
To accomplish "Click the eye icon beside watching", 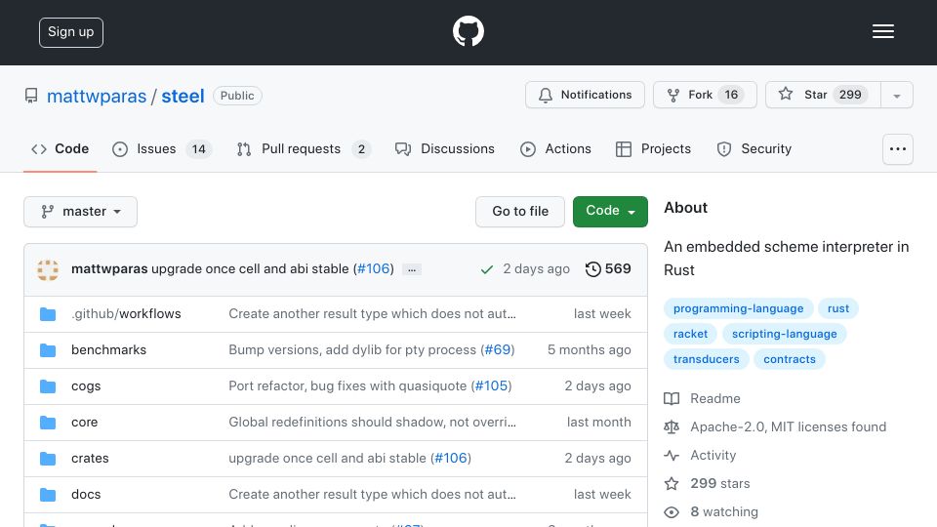I will pos(672,512).
